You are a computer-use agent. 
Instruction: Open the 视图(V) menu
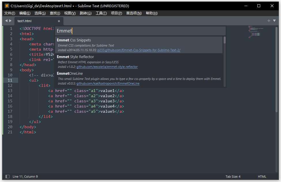(x=70, y=13)
